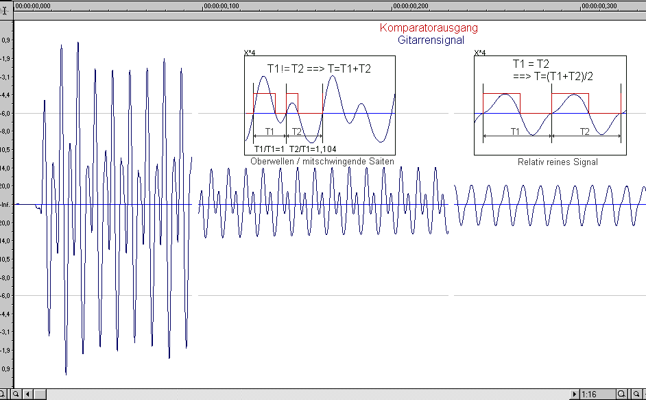Click the formula T1!=T2 ==> T=T1+T2

click(319, 68)
